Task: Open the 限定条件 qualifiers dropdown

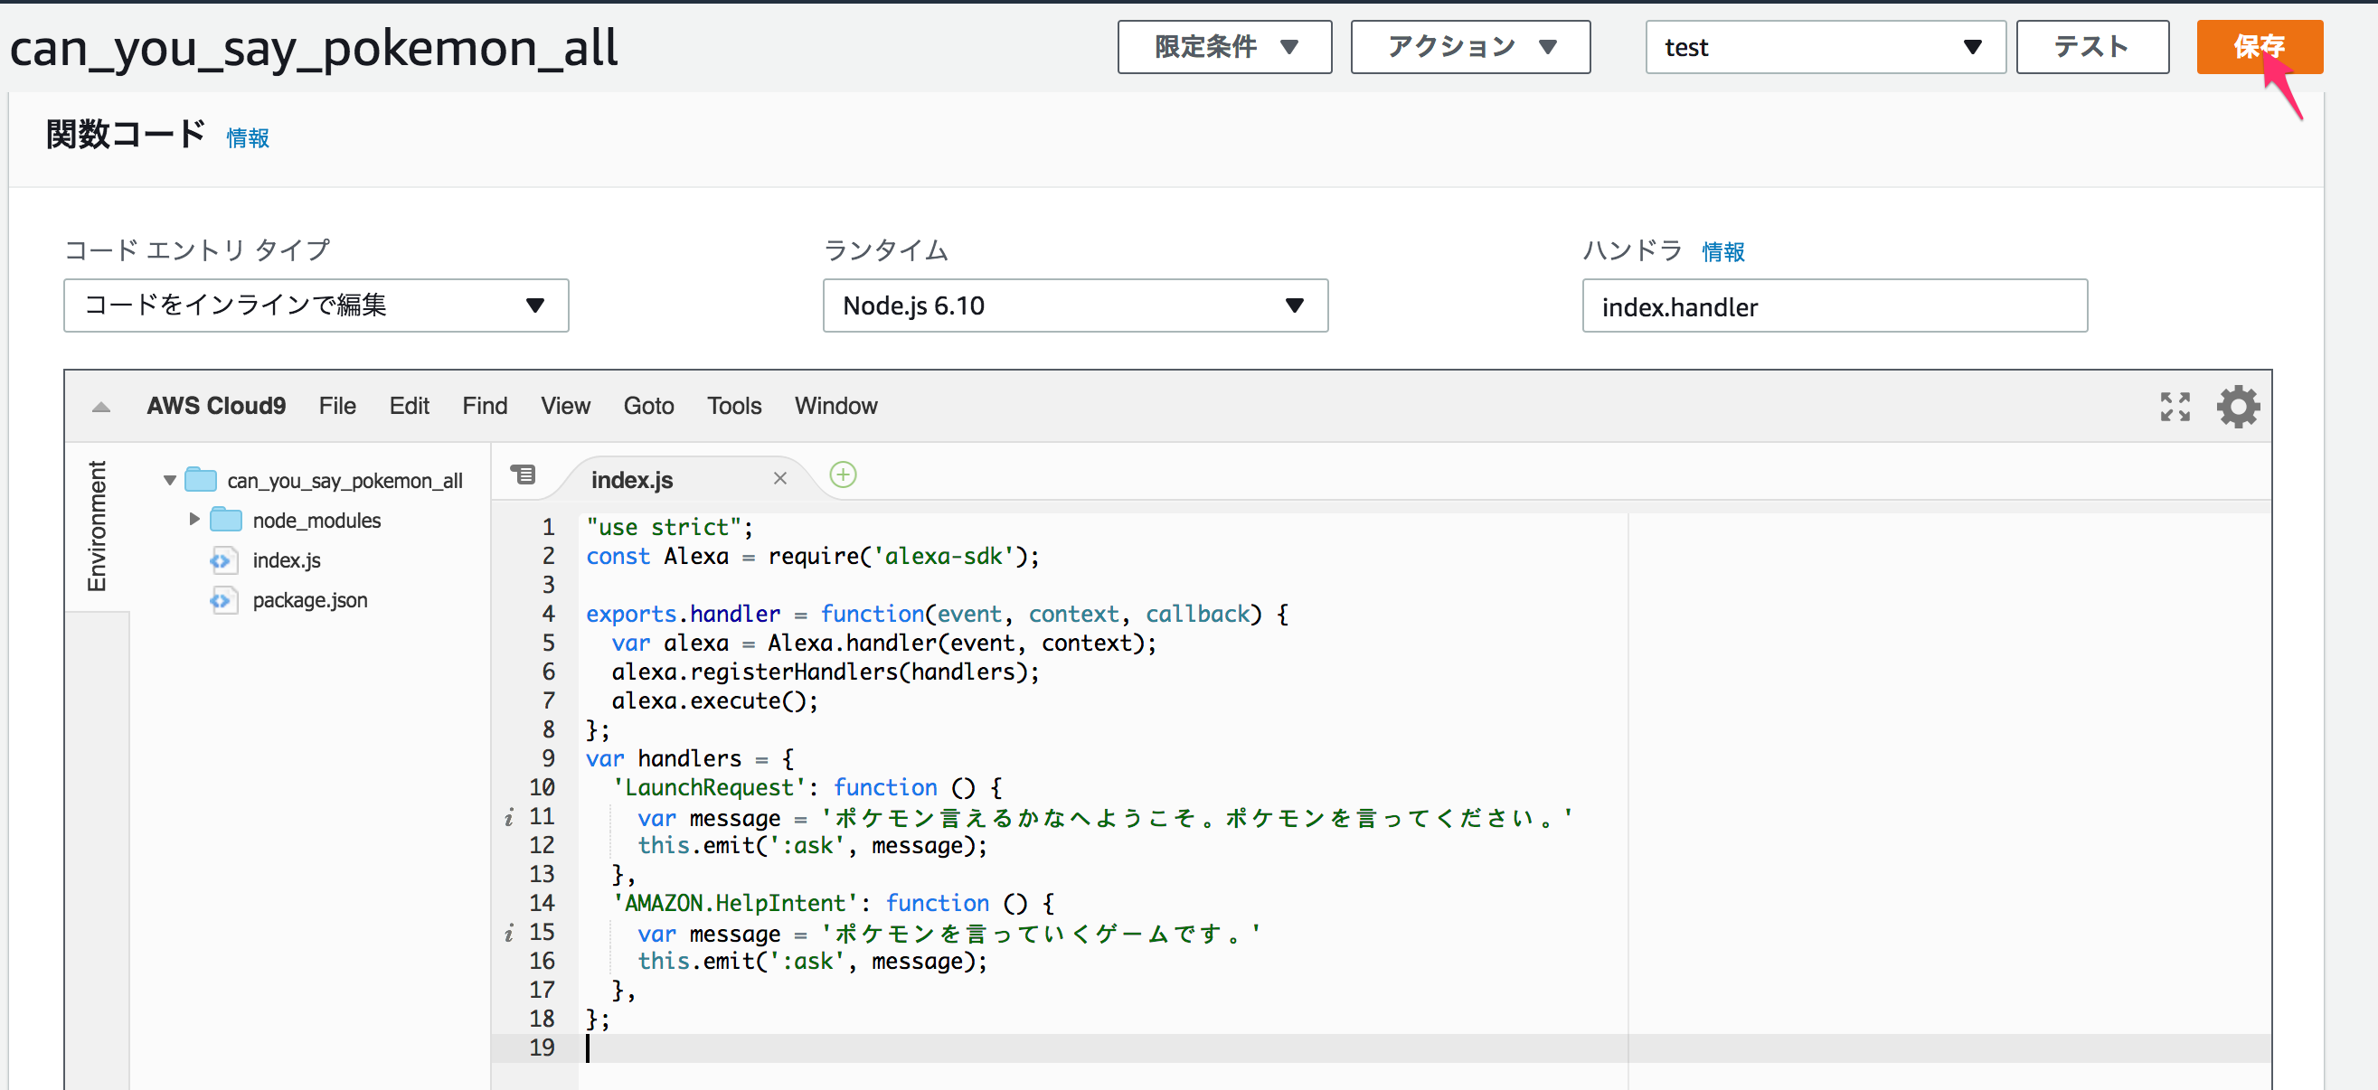Action: tap(1224, 47)
